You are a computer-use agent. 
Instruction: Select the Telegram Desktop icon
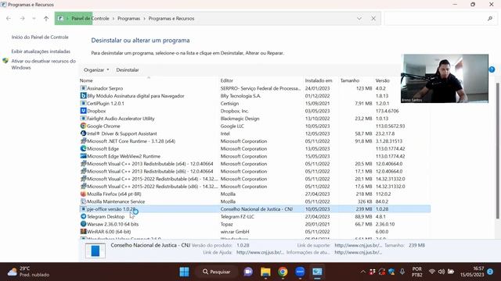pos(84,216)
